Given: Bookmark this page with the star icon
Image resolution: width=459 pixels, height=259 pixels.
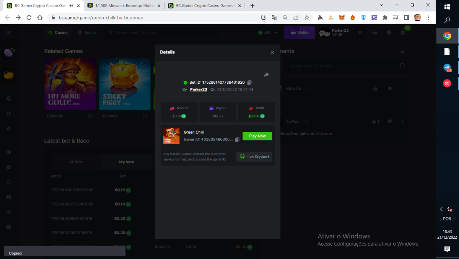Looking at the screenshot, I should [x=307, y=18].
